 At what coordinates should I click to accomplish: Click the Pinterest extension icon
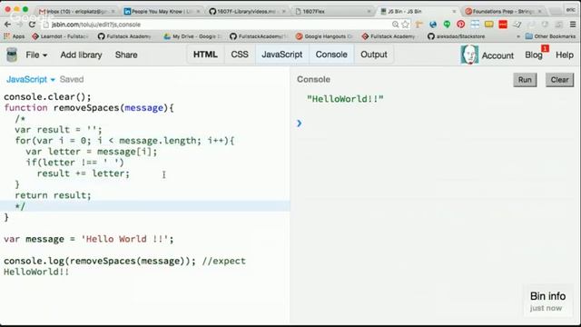460,25
